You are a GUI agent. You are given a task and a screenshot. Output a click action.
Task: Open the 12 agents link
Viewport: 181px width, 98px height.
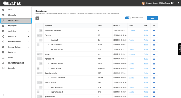(x=132, y=31)
